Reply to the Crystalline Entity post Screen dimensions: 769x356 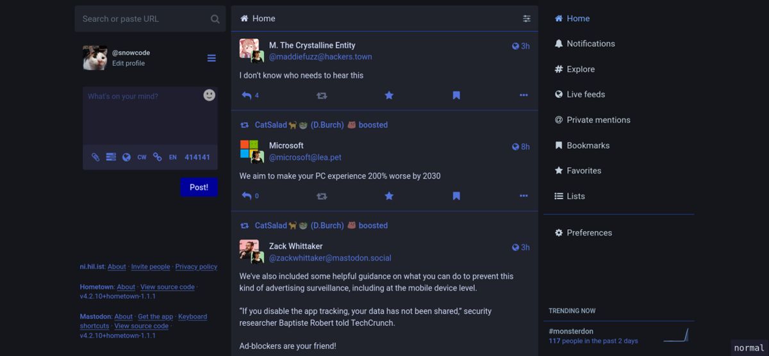pyautogui.click(x=247, y=95)
